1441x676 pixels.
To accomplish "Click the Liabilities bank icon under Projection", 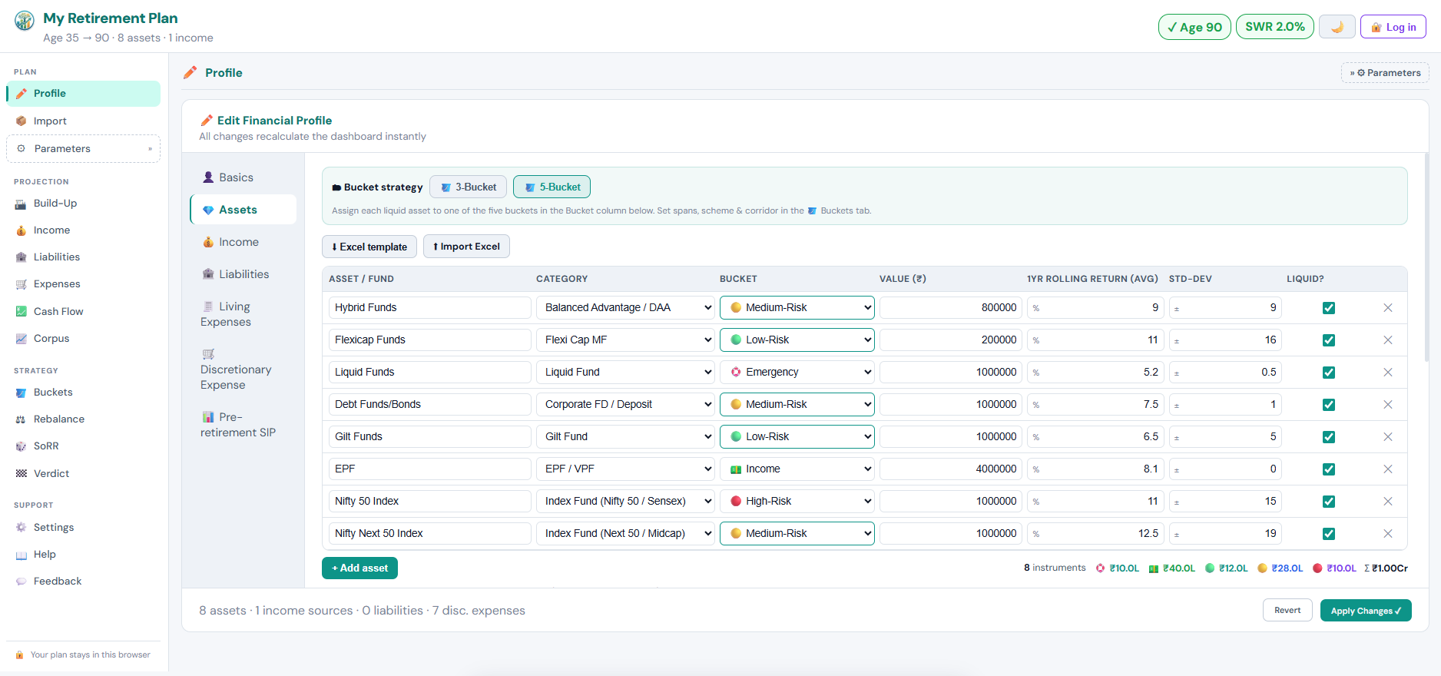I will click(x=22, y=257).
